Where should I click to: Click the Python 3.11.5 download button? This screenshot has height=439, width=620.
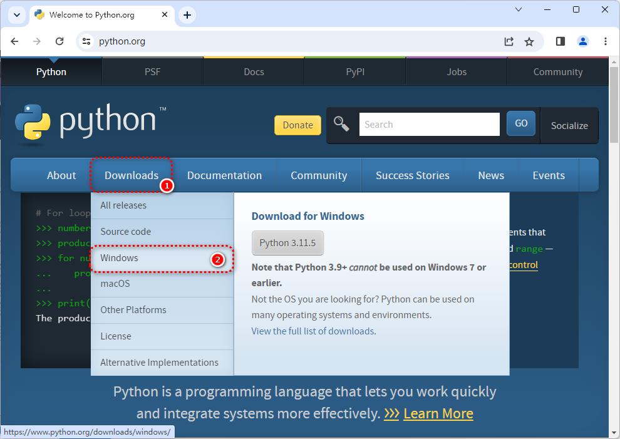click(x=287, y=243)
